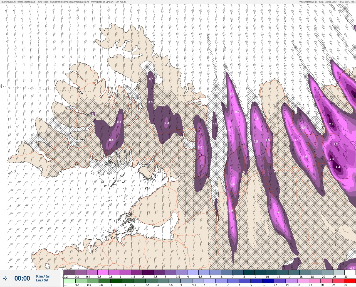Pick the bright red 30 swatch in the lower legend
This screenshot has height=287, width=356.
350,281
